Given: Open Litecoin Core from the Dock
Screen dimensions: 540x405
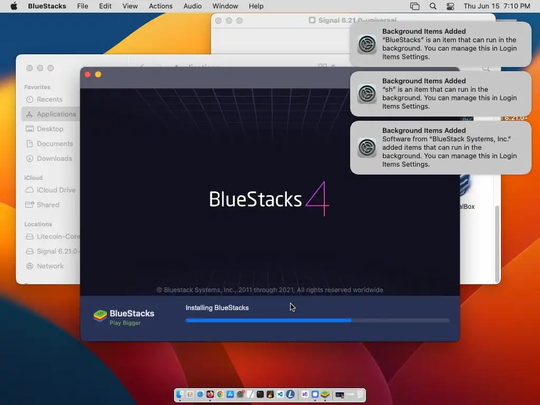Looking at the screenshot, I should pos(291,394).
